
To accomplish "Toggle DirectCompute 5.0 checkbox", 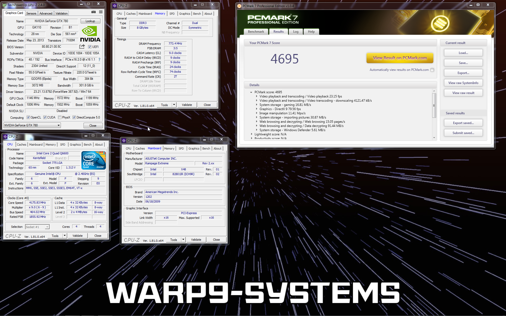I will coord(74,117).
